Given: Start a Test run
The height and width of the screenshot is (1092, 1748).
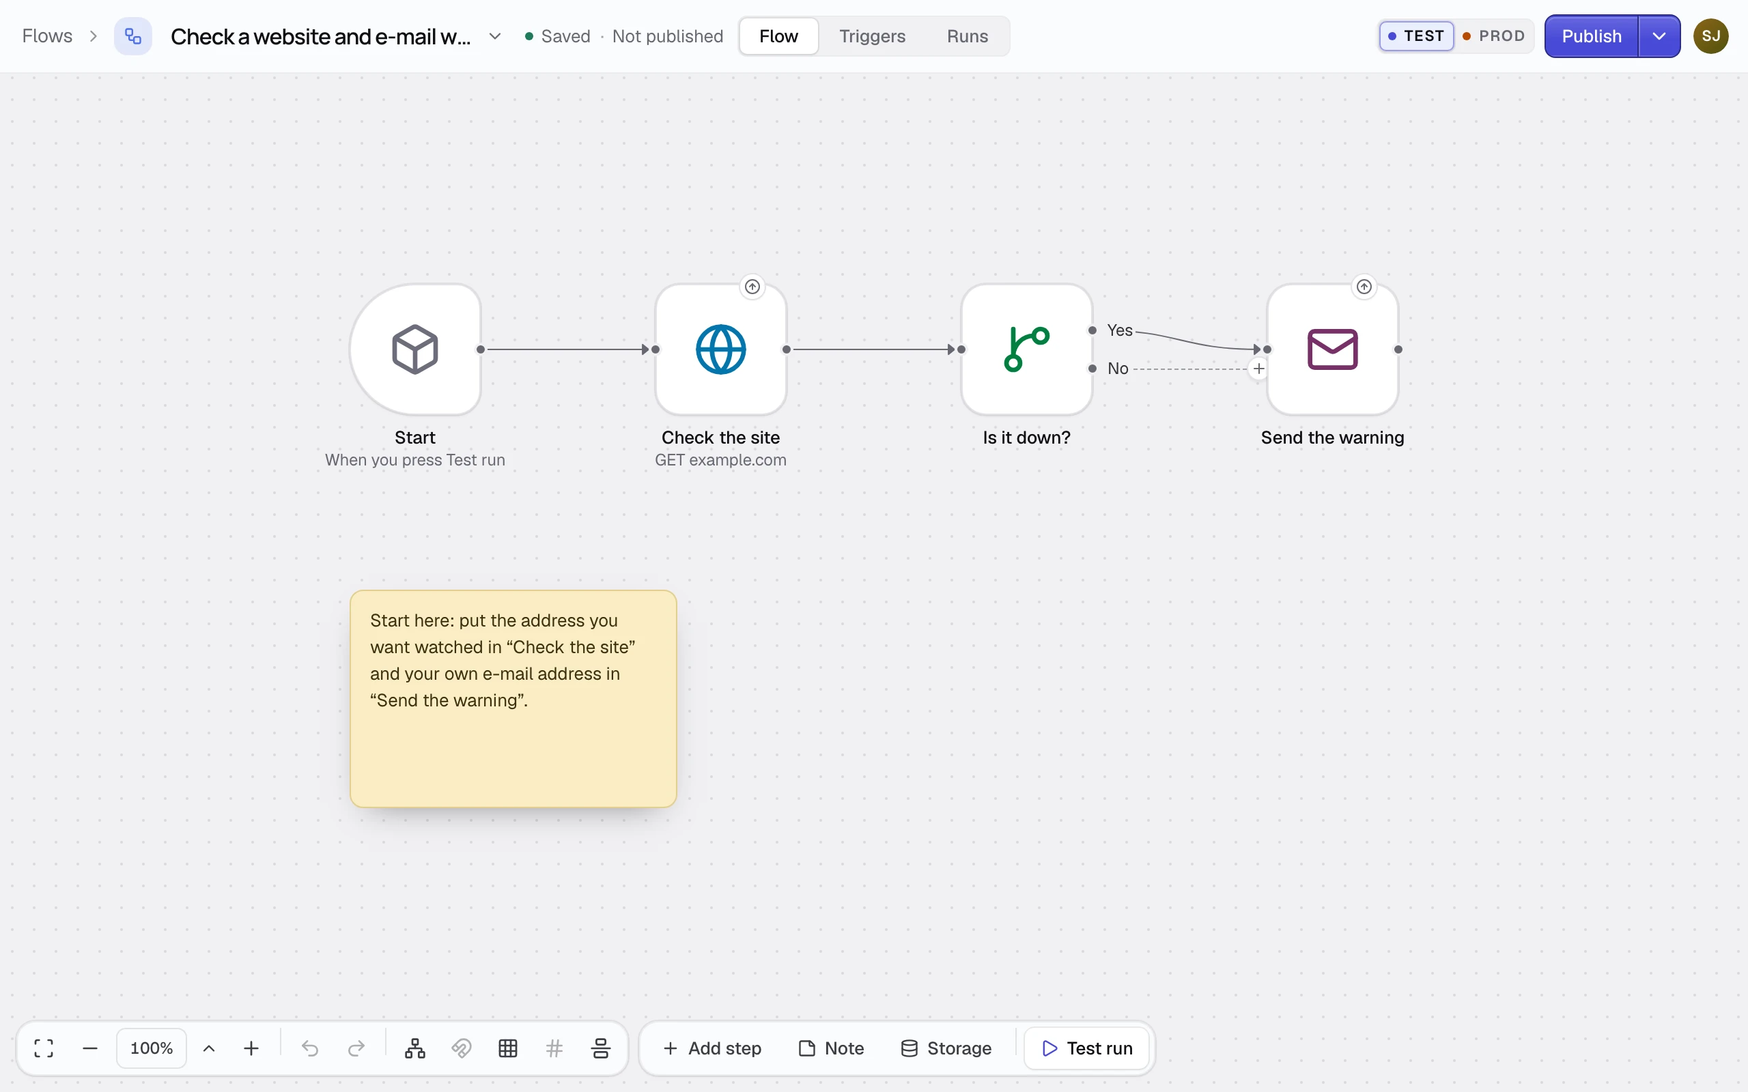Looking at the screenshot, I should 1086,1048.
